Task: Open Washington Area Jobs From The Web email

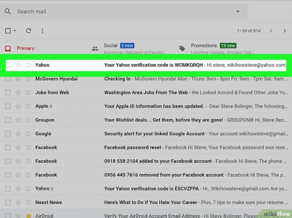Action: (x=146, y=92)
